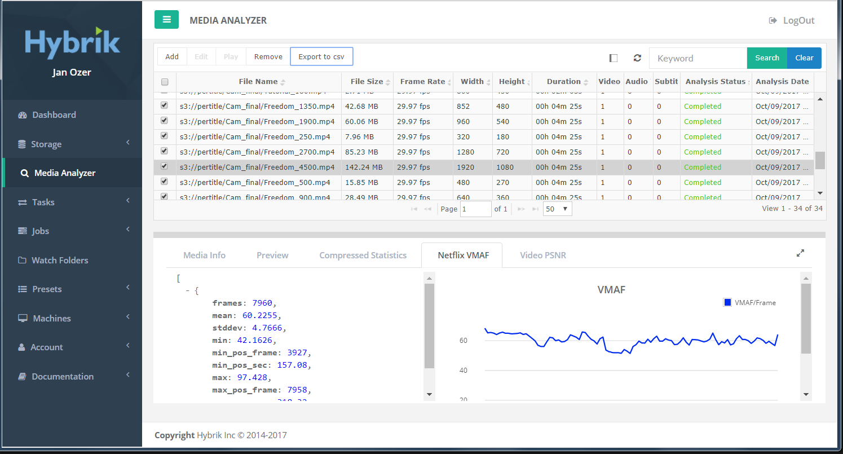Click the Documentation book icon
Viewport: 843px width, 454px height.
[x=22, y=377]
